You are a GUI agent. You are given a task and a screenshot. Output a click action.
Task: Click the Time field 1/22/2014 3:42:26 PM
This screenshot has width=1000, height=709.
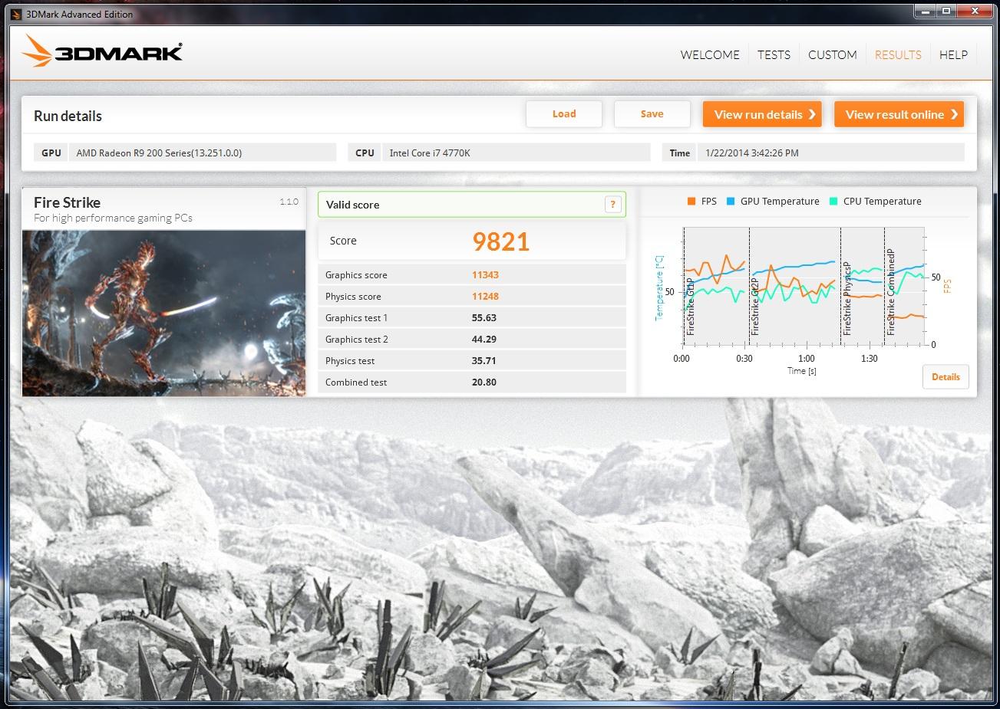[x=831, y=153]
